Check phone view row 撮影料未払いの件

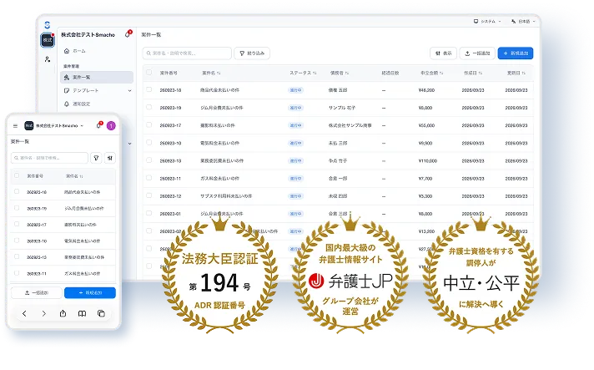(17, 224)
